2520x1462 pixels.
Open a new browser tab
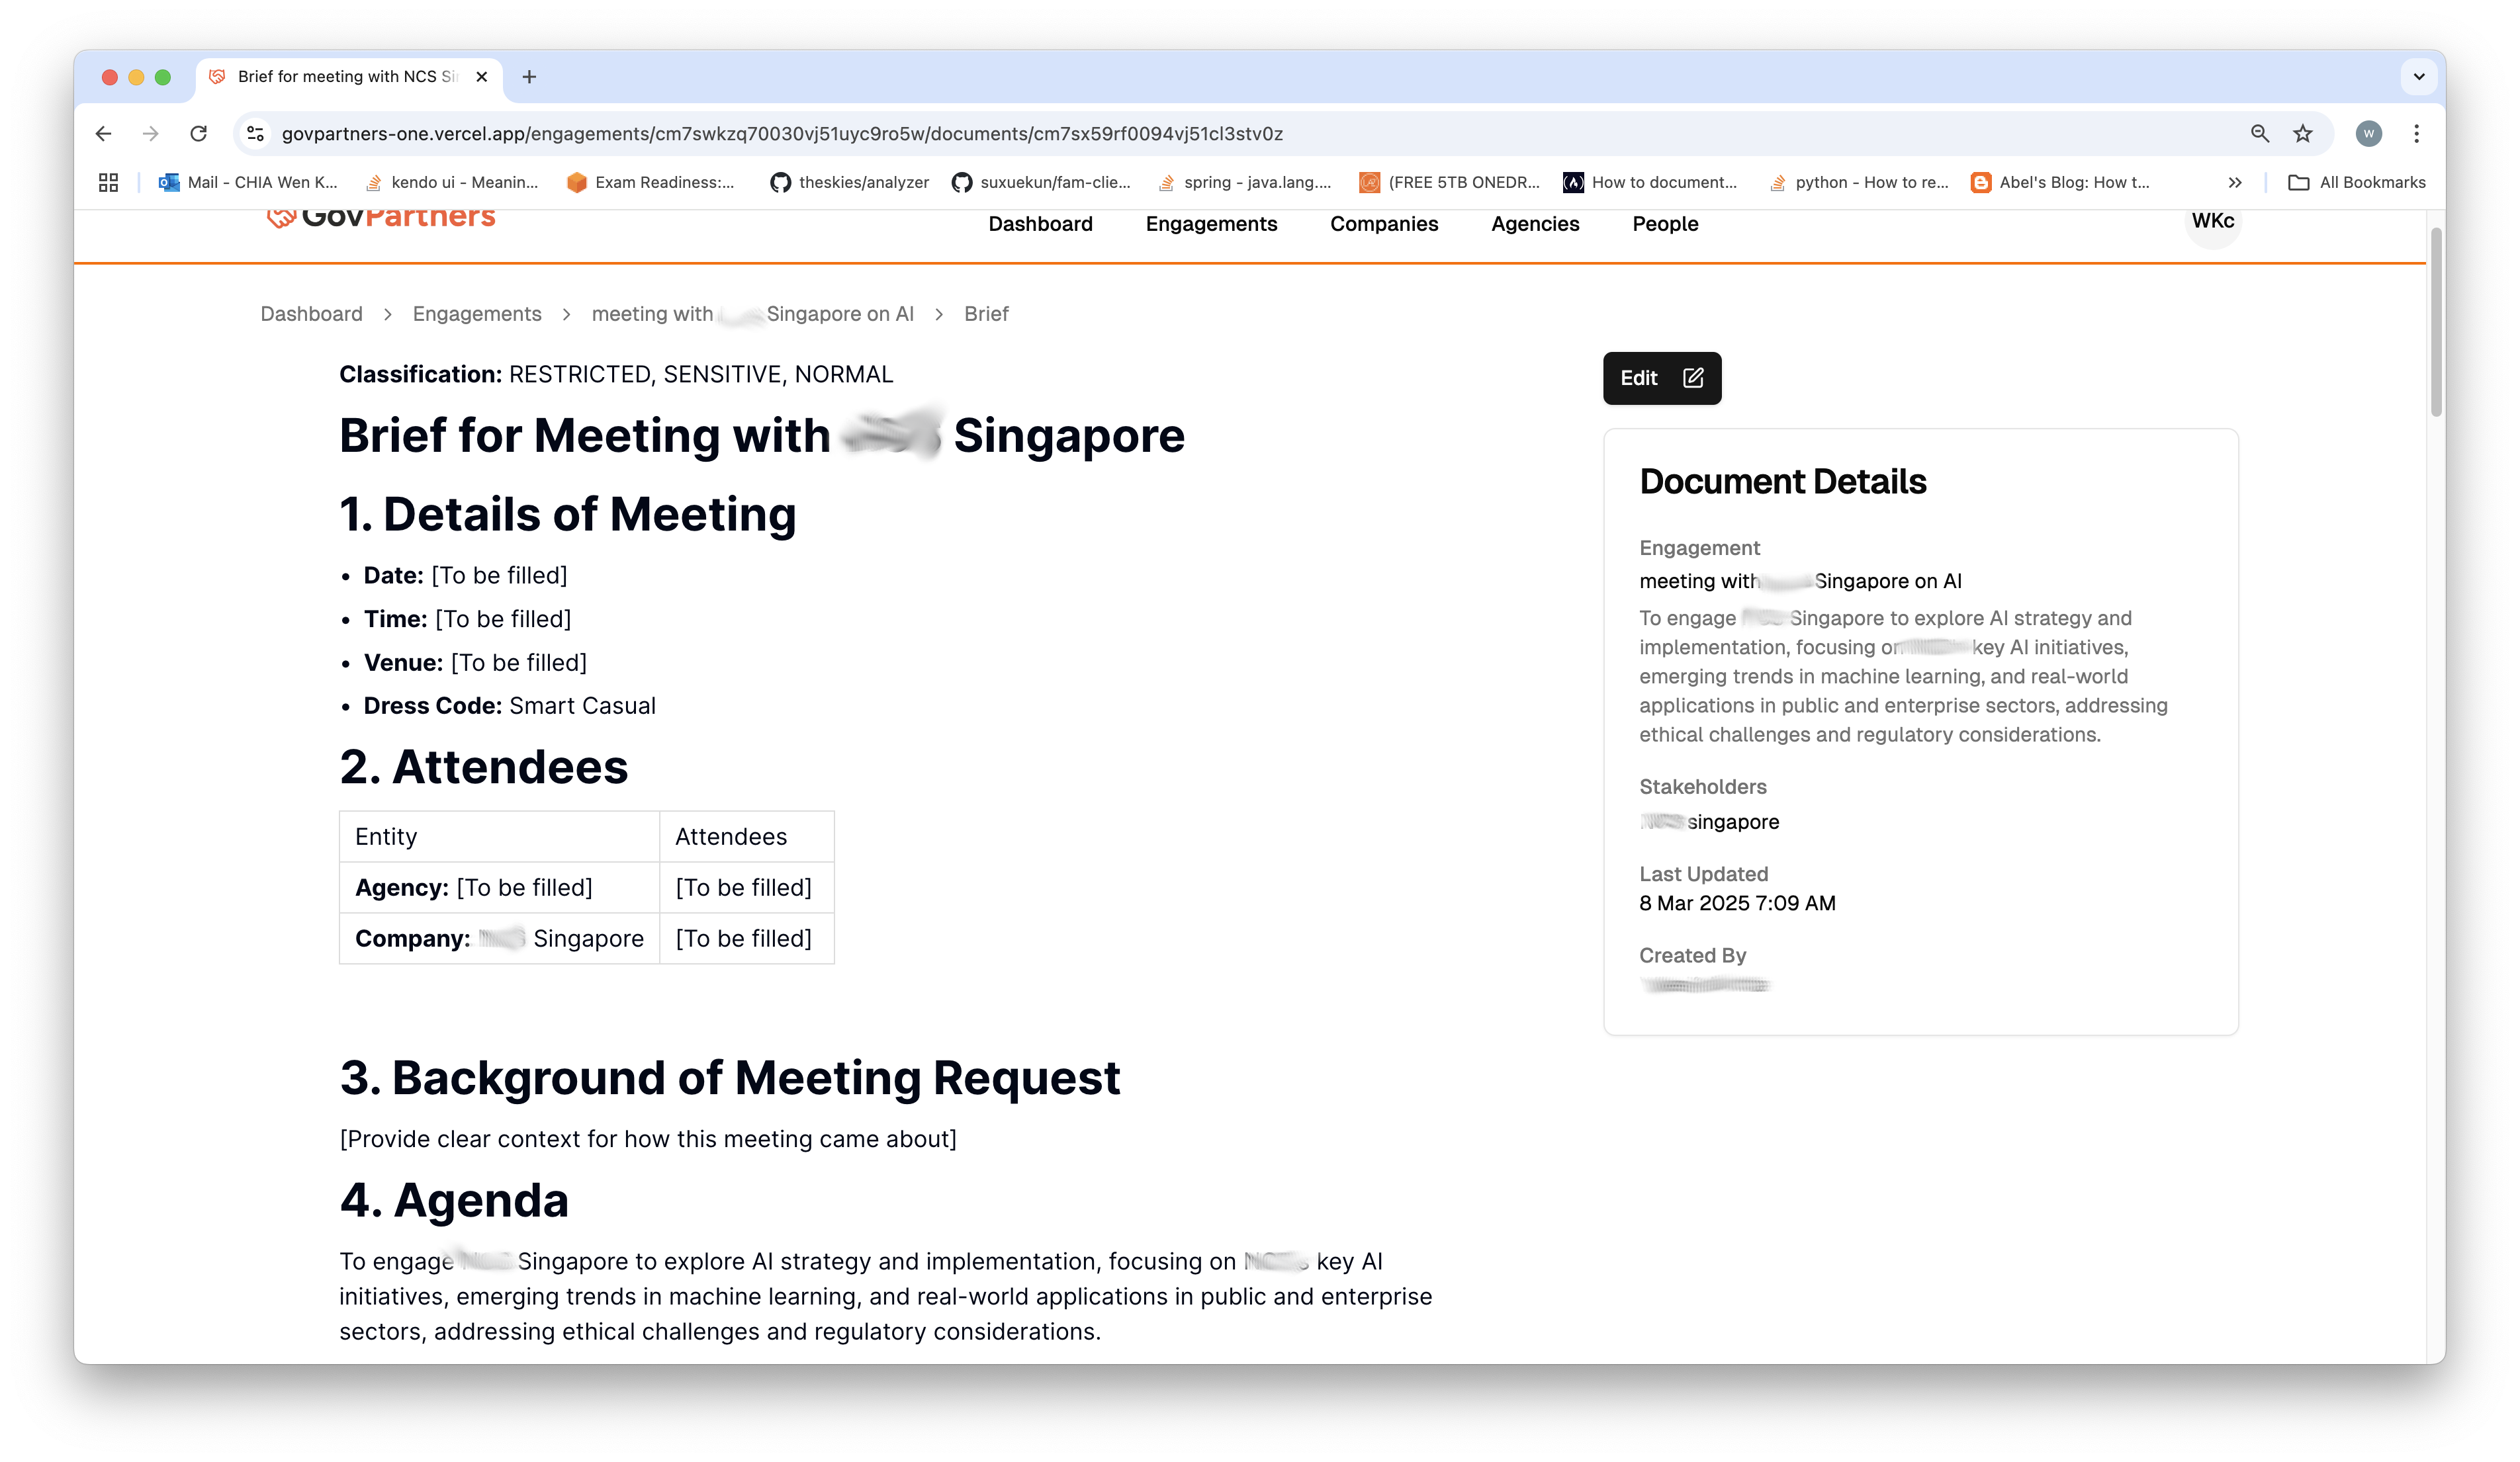[x=529, y=77]
